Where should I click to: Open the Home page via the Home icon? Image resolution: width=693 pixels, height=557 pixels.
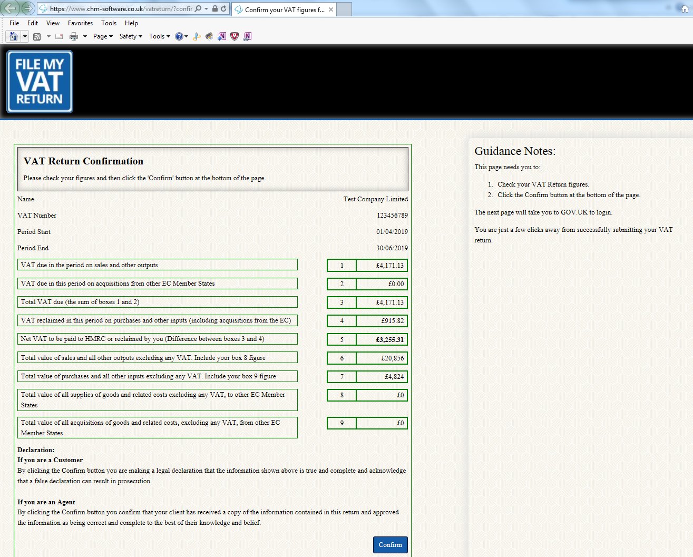point(14,36)
